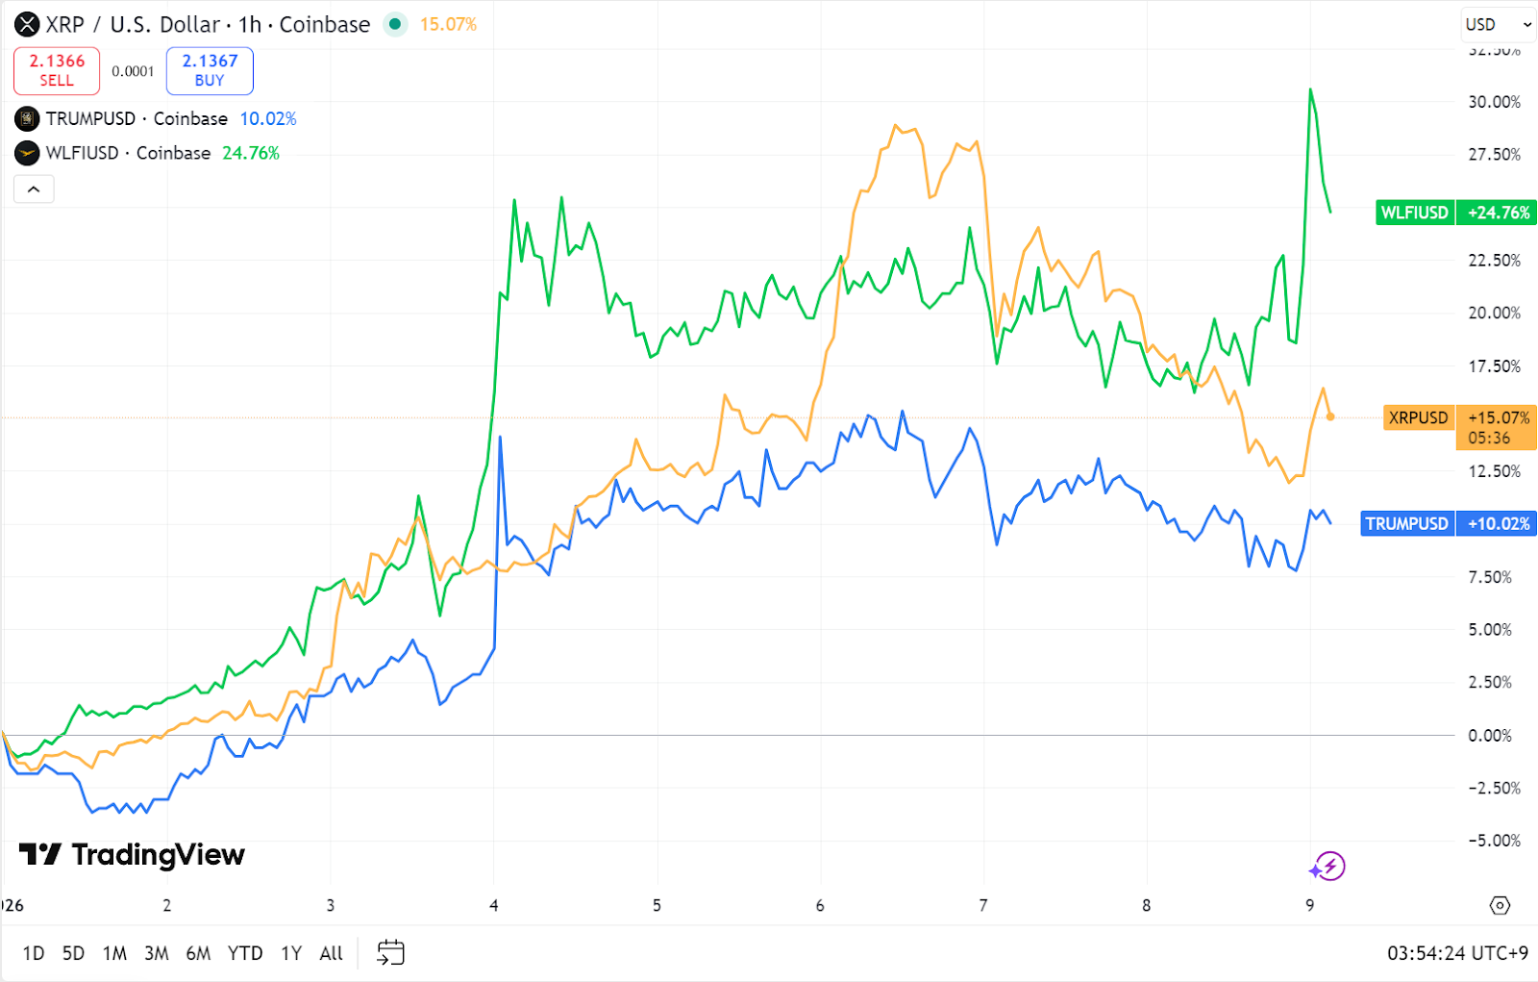This screenshot has height=982, width=1538.
Task: Select the All time range
Action: (331, 953)
